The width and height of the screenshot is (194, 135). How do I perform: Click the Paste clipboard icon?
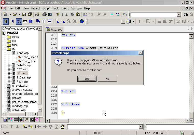pos(78,15)
